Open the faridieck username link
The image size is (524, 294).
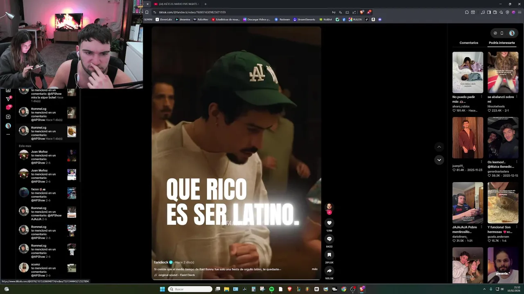[161, 262]
